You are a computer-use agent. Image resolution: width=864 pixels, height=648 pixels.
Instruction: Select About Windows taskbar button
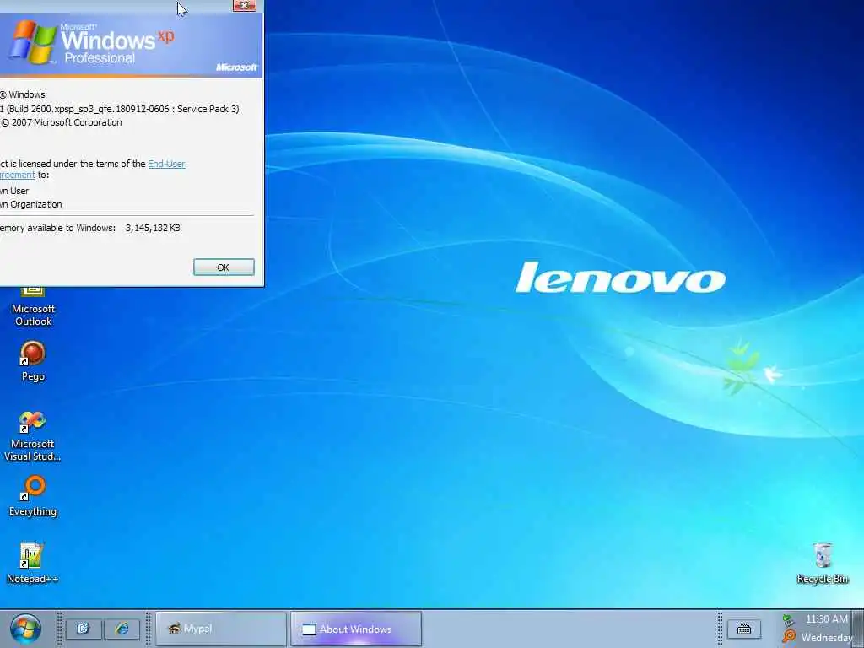click(356, 629)
